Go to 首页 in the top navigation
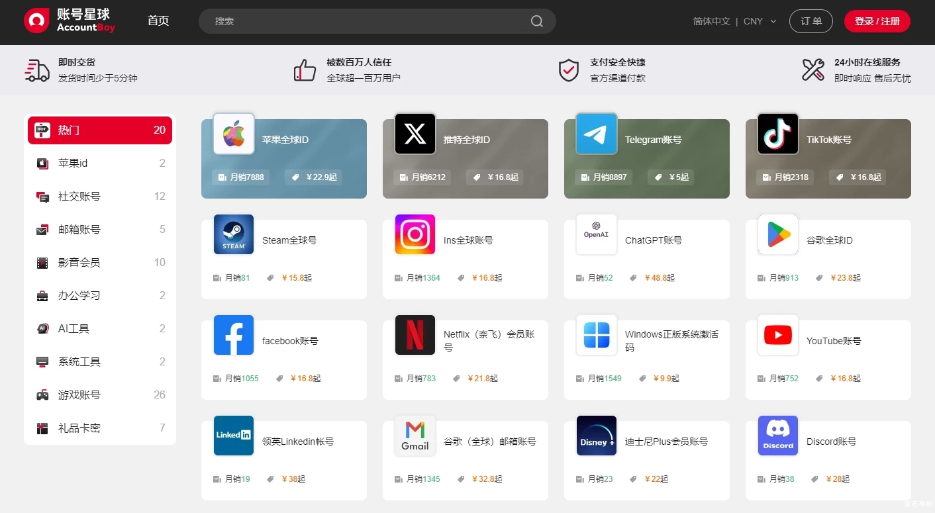Image resolution: width=935 pixels, height=513 pixels. 158,21
